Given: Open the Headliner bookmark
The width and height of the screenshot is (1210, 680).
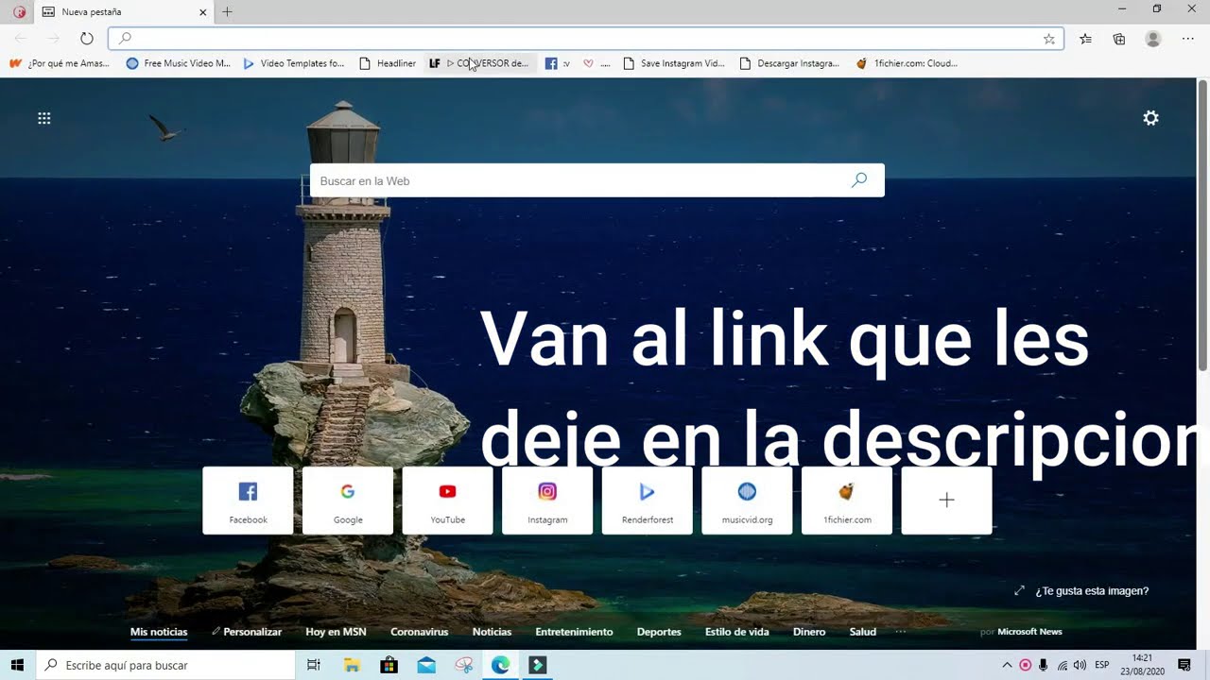Looking at the screenshot, I should tap(388, 63).
